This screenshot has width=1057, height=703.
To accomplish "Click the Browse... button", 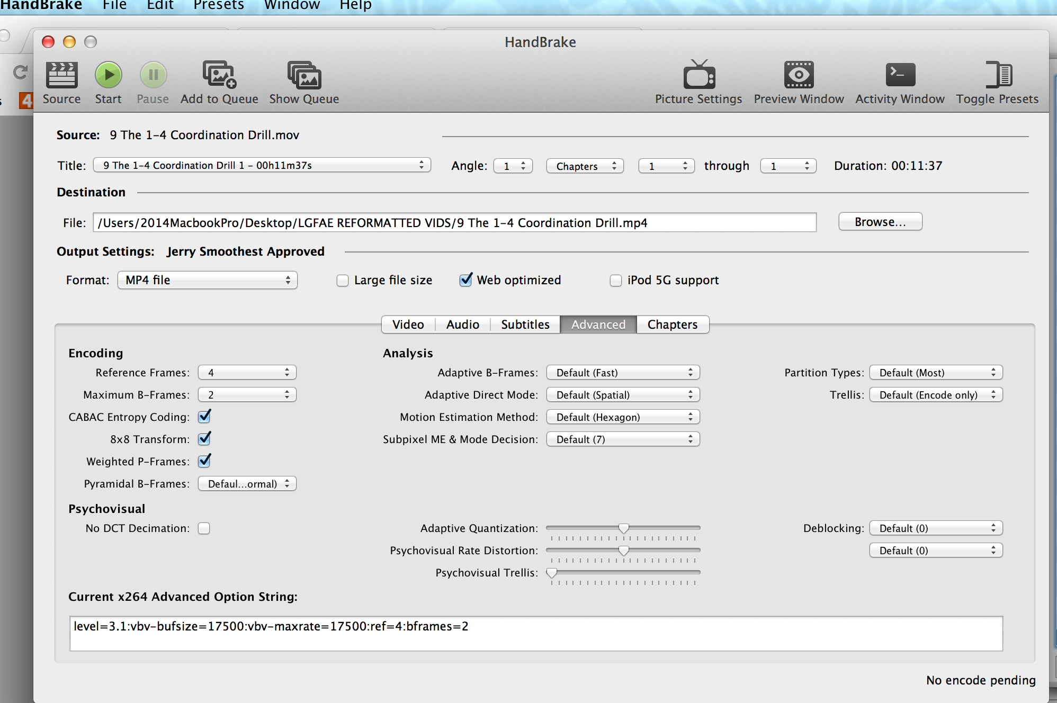I will click(880, 222).
